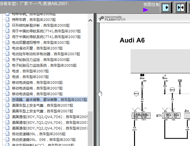
Task: Click the 视图控制 label
Action: [x=151, y=4]
